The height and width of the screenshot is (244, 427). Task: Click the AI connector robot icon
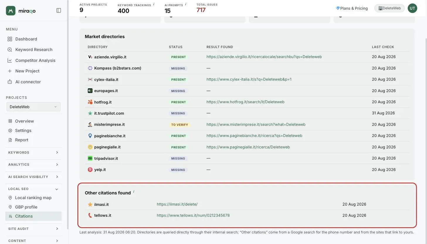(10, 82)
